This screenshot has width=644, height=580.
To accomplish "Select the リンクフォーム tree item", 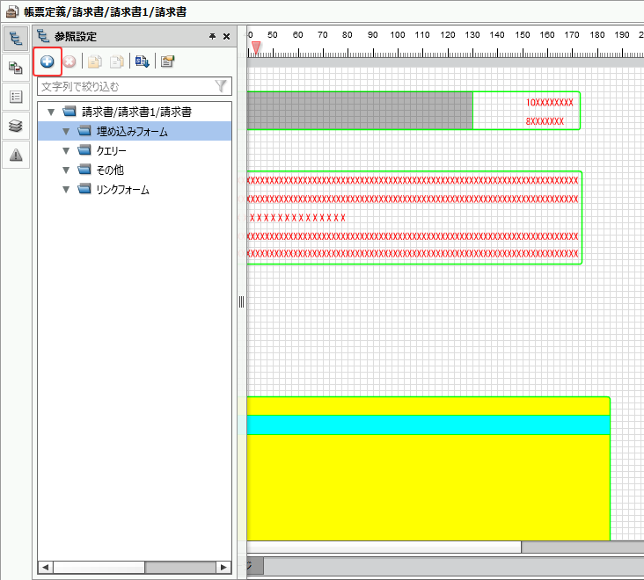I will point(122,190).
